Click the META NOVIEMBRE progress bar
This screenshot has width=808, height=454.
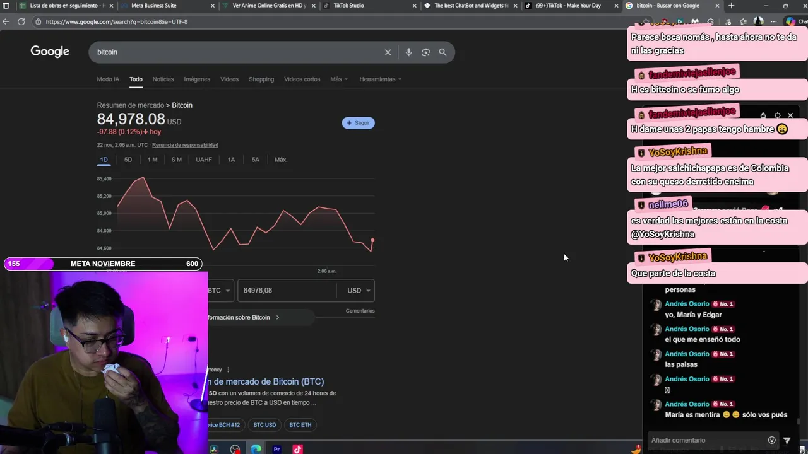(103, 264)
